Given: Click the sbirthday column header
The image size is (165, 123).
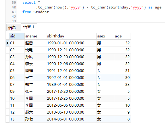Looking at the screenshot, I should click(x=71, y=36).
